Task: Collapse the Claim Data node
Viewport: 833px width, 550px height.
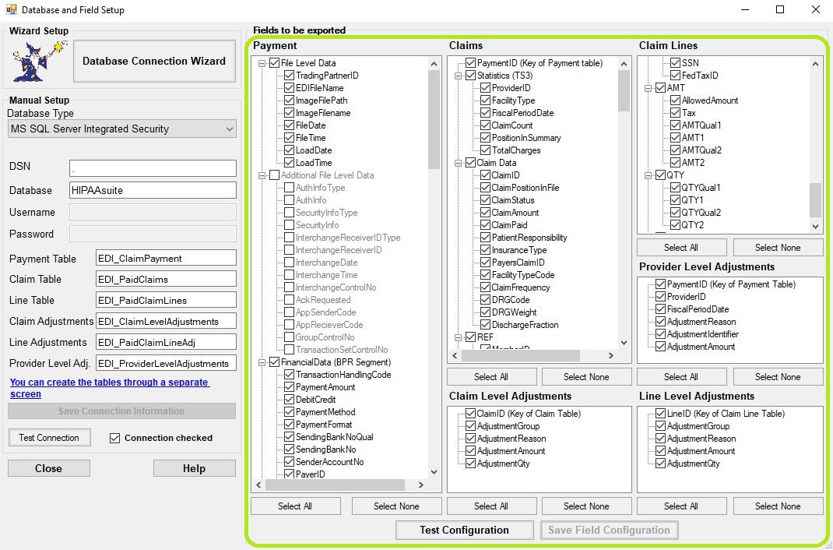Action: (x=457, y=163)
